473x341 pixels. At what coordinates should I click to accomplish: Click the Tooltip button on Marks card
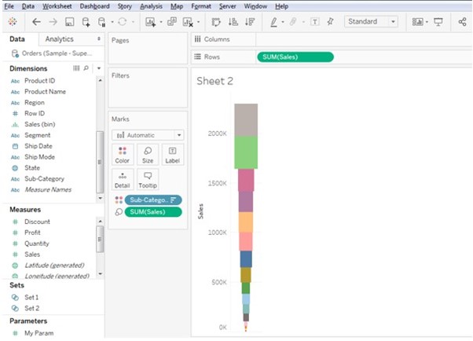click(x=148, y=180)
